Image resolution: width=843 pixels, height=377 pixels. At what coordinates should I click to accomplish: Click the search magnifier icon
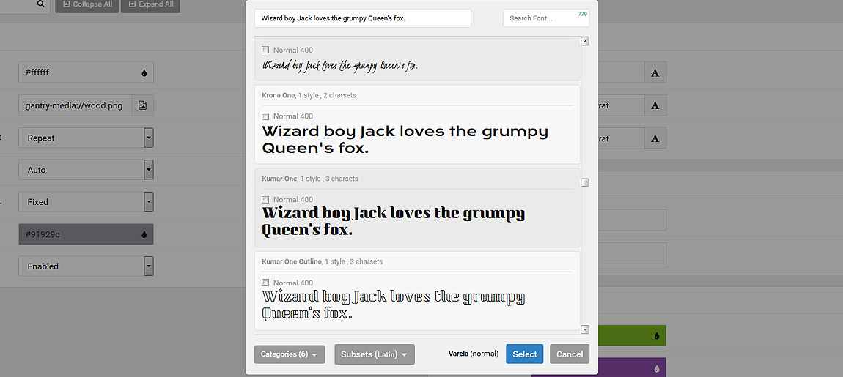coord(40,4)
